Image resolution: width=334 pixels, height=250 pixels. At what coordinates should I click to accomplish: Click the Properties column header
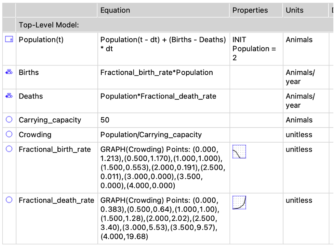(x=256, y=10)
